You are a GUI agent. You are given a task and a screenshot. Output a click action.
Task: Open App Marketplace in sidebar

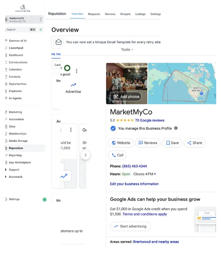point(20,163)
